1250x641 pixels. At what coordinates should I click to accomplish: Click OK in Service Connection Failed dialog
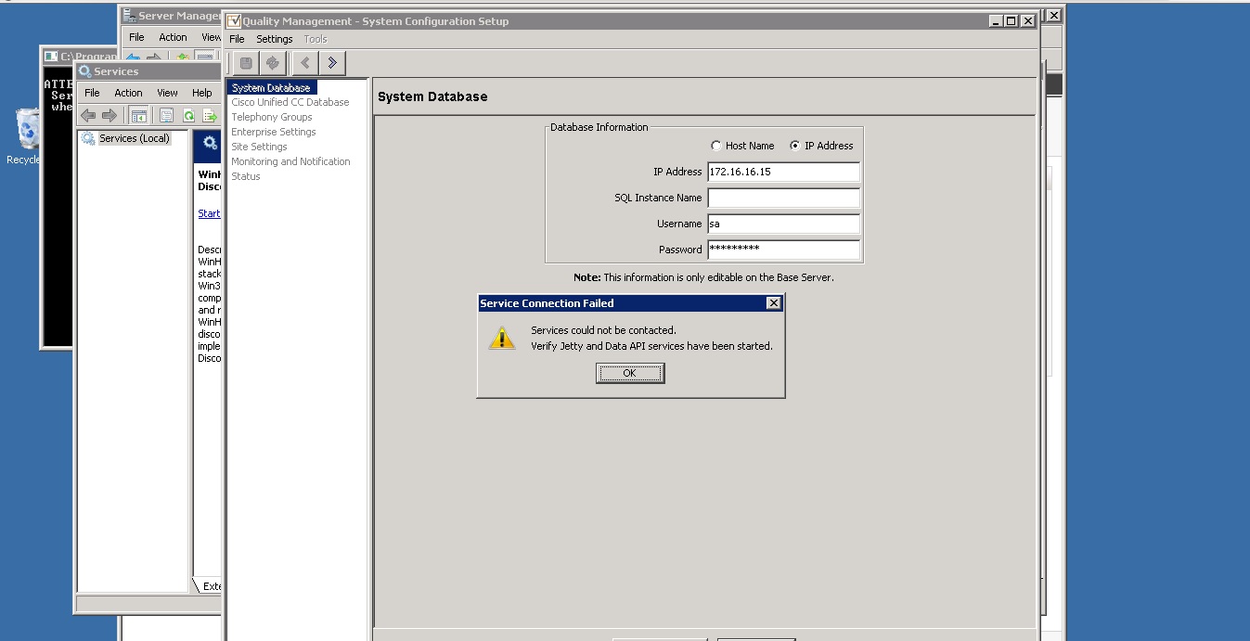(x=630, y=373)
